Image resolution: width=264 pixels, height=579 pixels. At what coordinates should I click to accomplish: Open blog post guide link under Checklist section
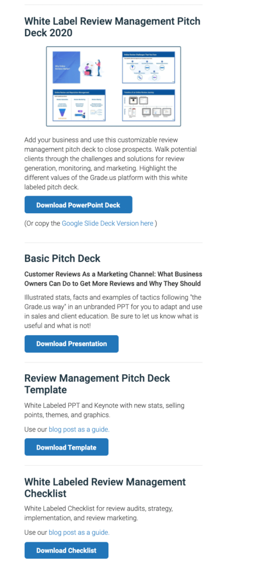click(79, 533)
